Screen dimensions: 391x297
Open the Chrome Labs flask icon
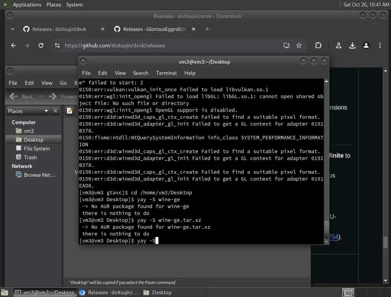(339, 45)
